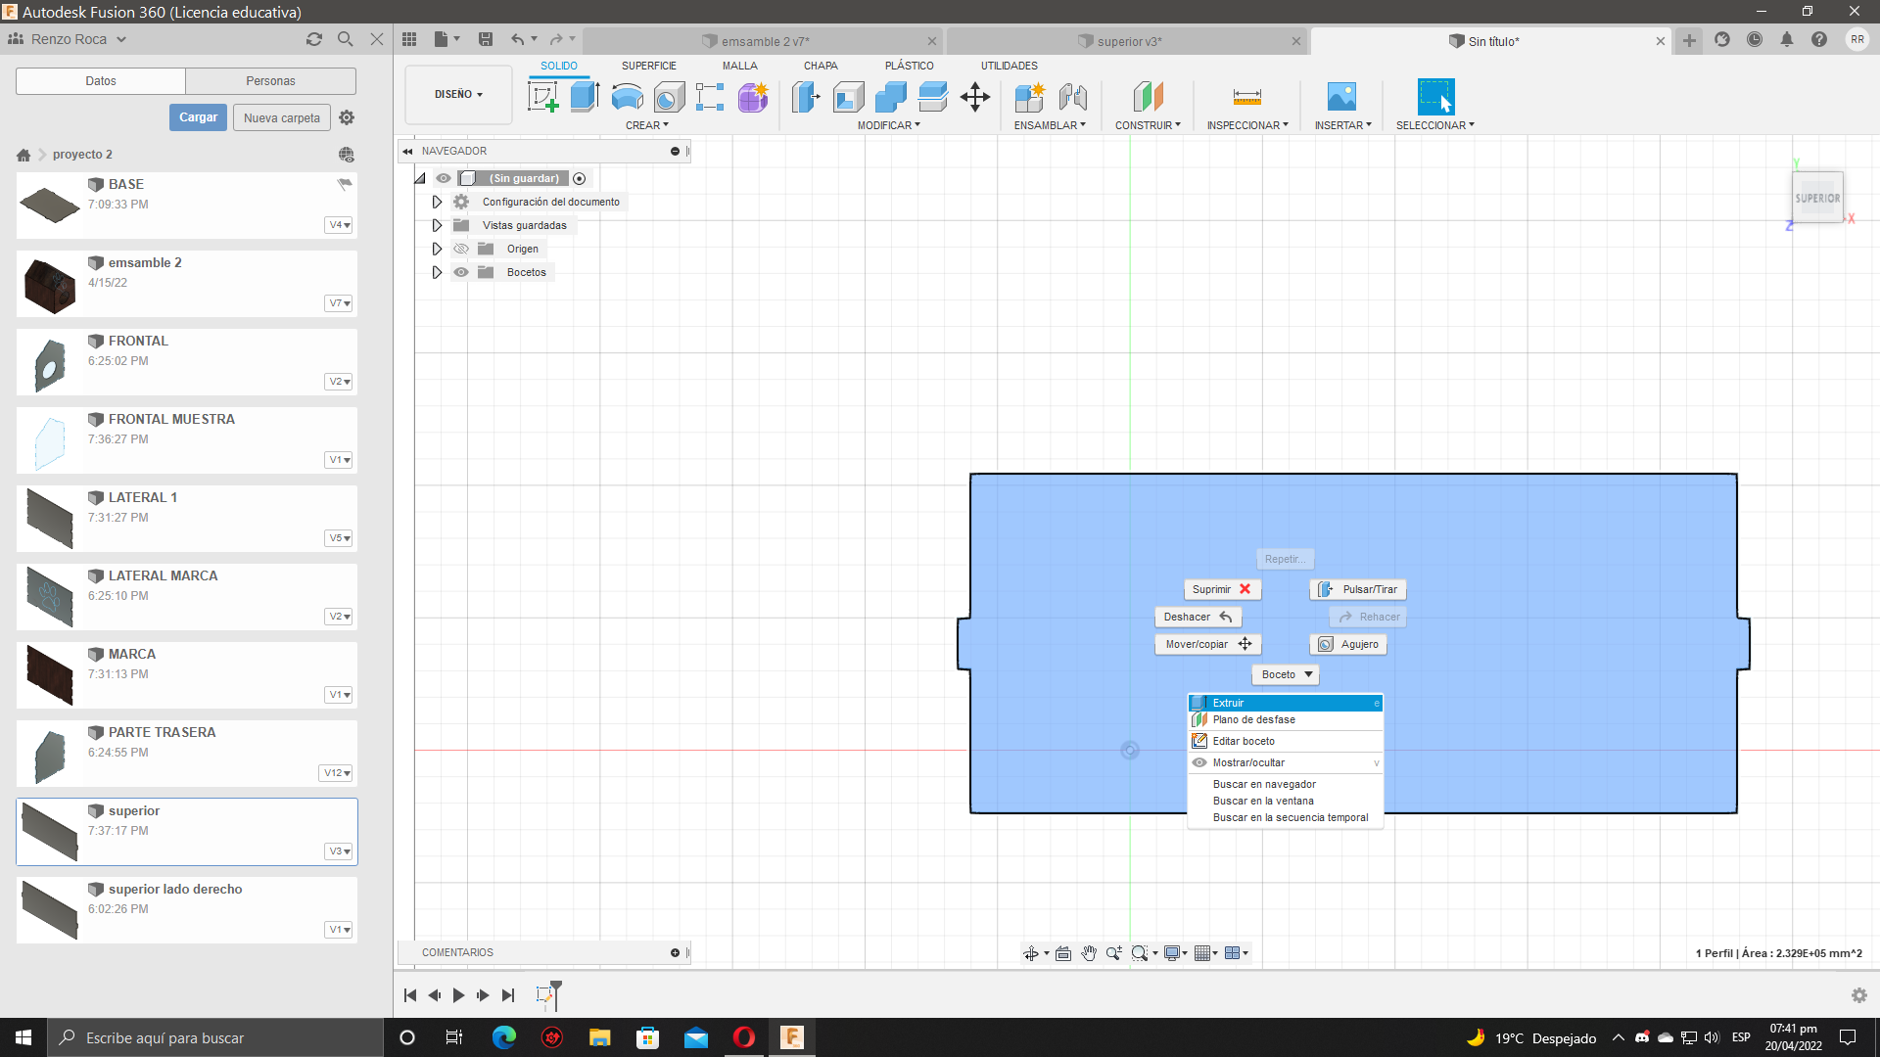Viewport: 1880px width, 1057px height.
Task: Click the Nueva carpeta button
Action: click(x=281, y=117)
